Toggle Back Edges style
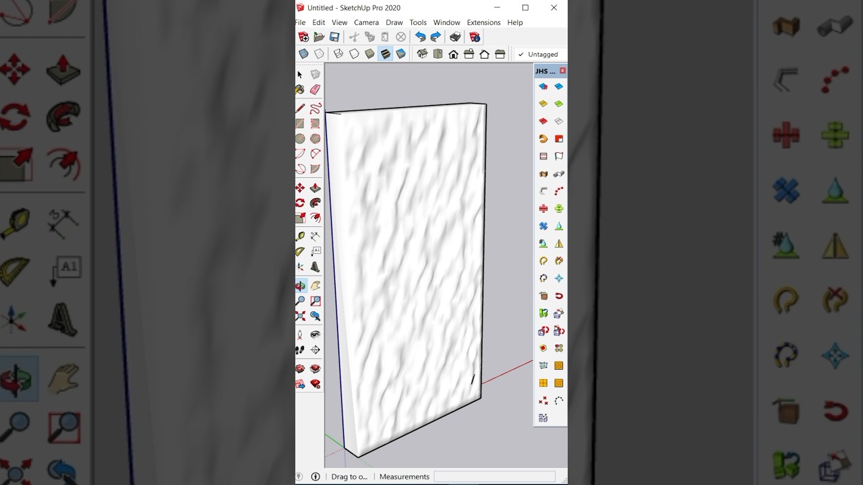 [319, 54]
